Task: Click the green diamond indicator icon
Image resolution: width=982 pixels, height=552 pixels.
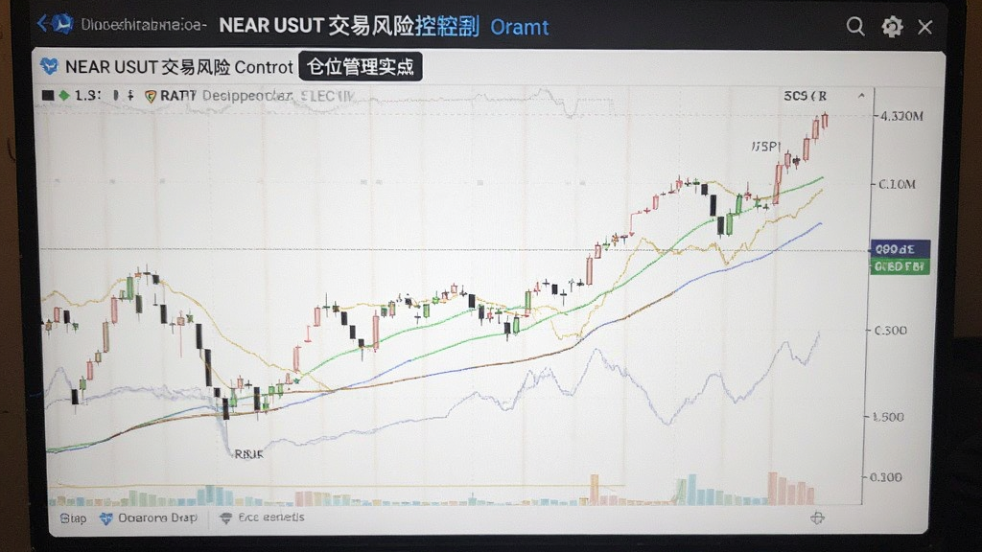Action: tap(64, 95)
